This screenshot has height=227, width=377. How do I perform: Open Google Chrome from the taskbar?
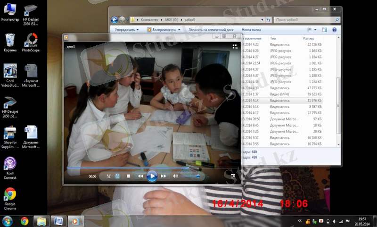coord(25,220)
